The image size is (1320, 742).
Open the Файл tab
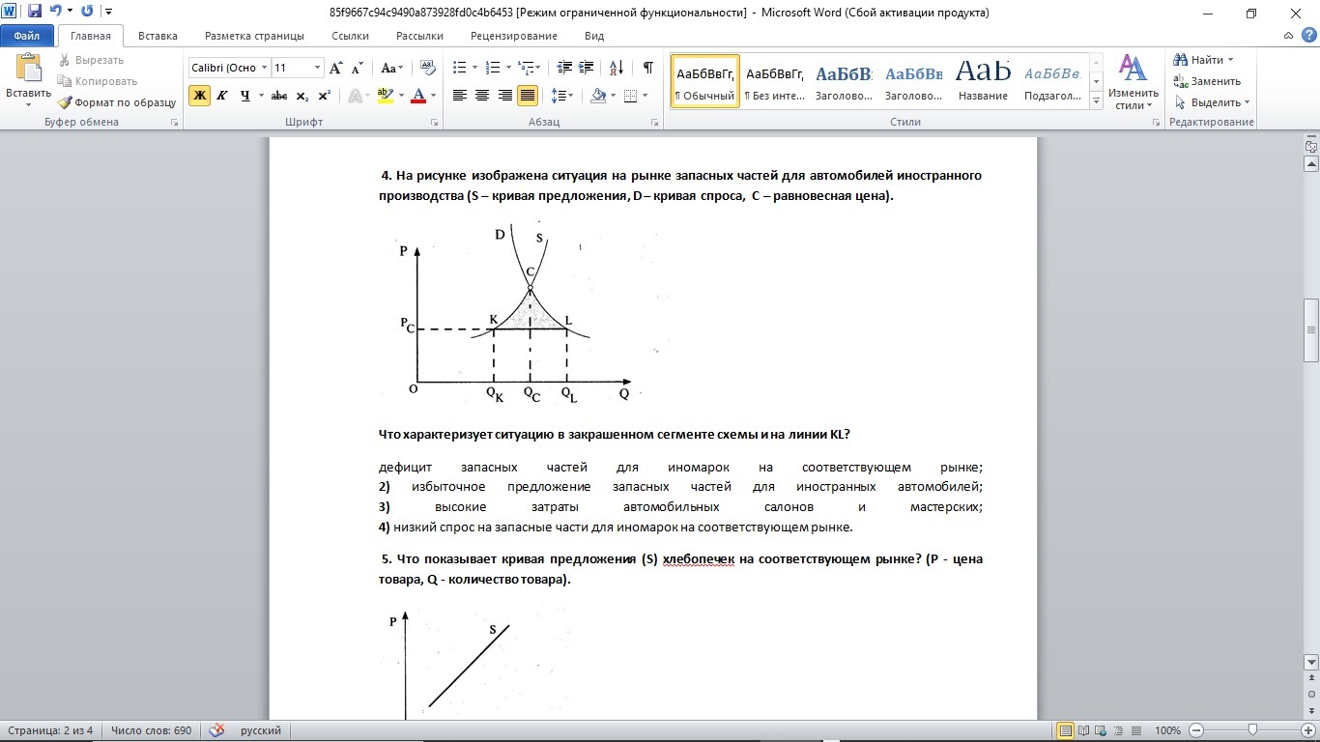point(27,36)
